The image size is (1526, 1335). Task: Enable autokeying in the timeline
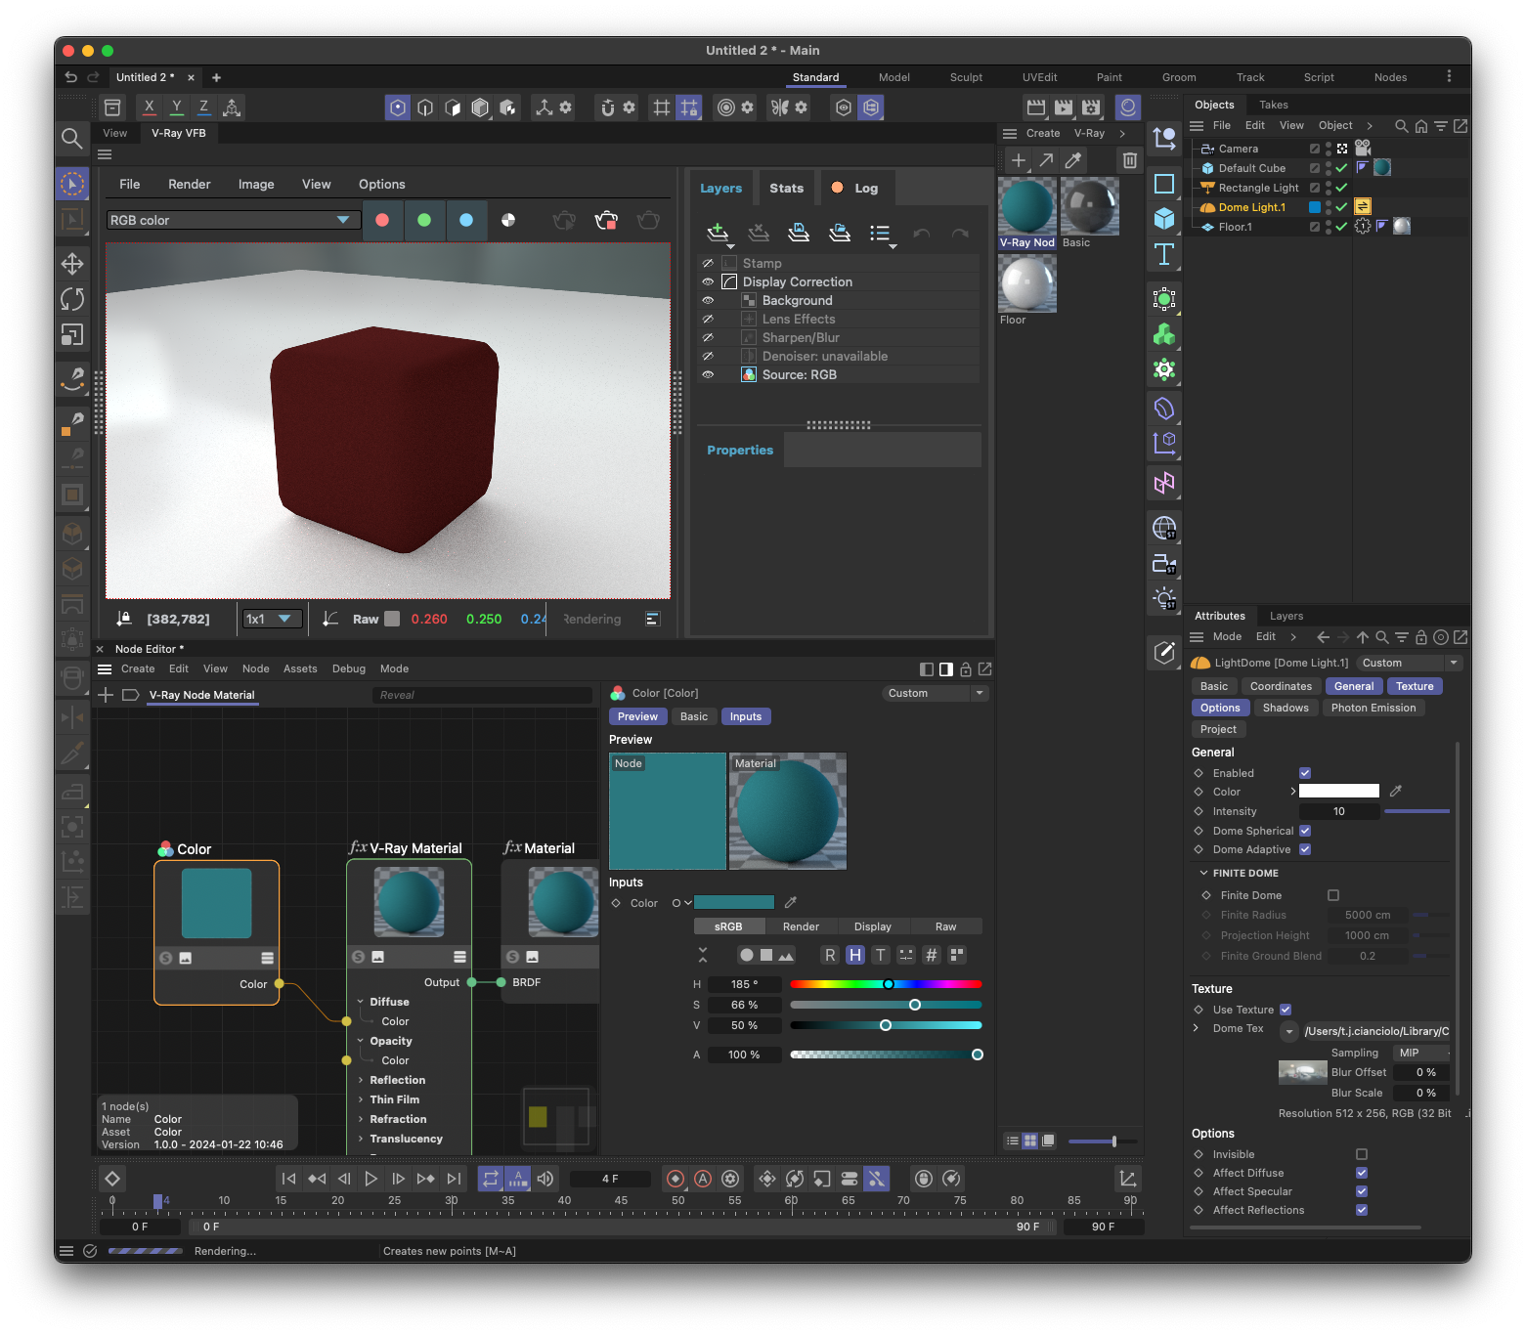coord(702,1179)
